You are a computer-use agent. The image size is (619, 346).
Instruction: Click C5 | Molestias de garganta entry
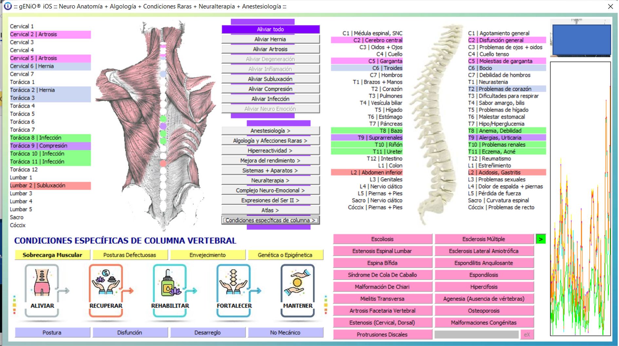point(507,61)
